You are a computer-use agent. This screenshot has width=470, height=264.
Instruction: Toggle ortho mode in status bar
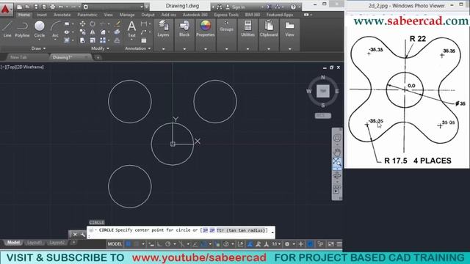[x=159, y=244]
